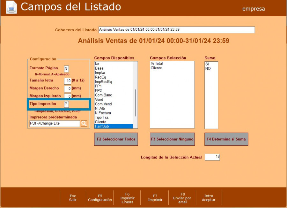Click Intro Aceptar to confirm
The height and width of the screenshot is (208, 287).
click(209, 198)
